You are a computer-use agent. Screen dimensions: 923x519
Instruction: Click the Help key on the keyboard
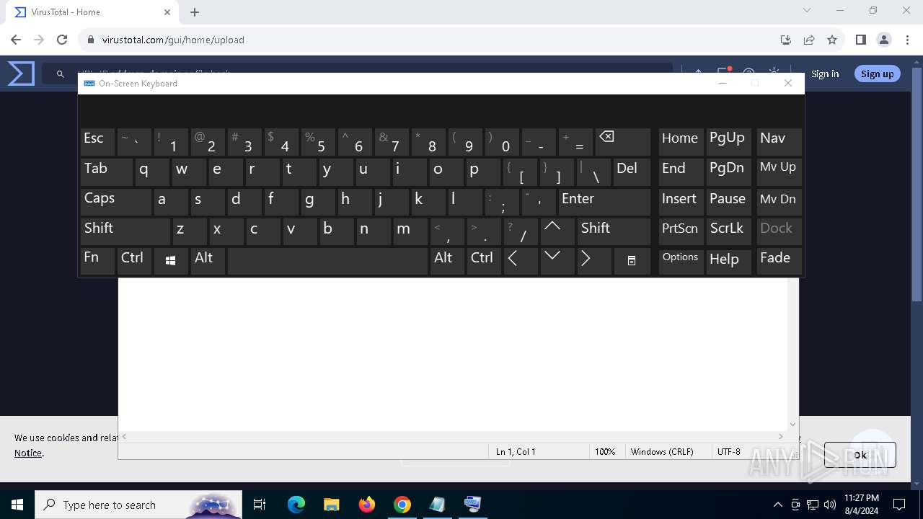[729, 261]
